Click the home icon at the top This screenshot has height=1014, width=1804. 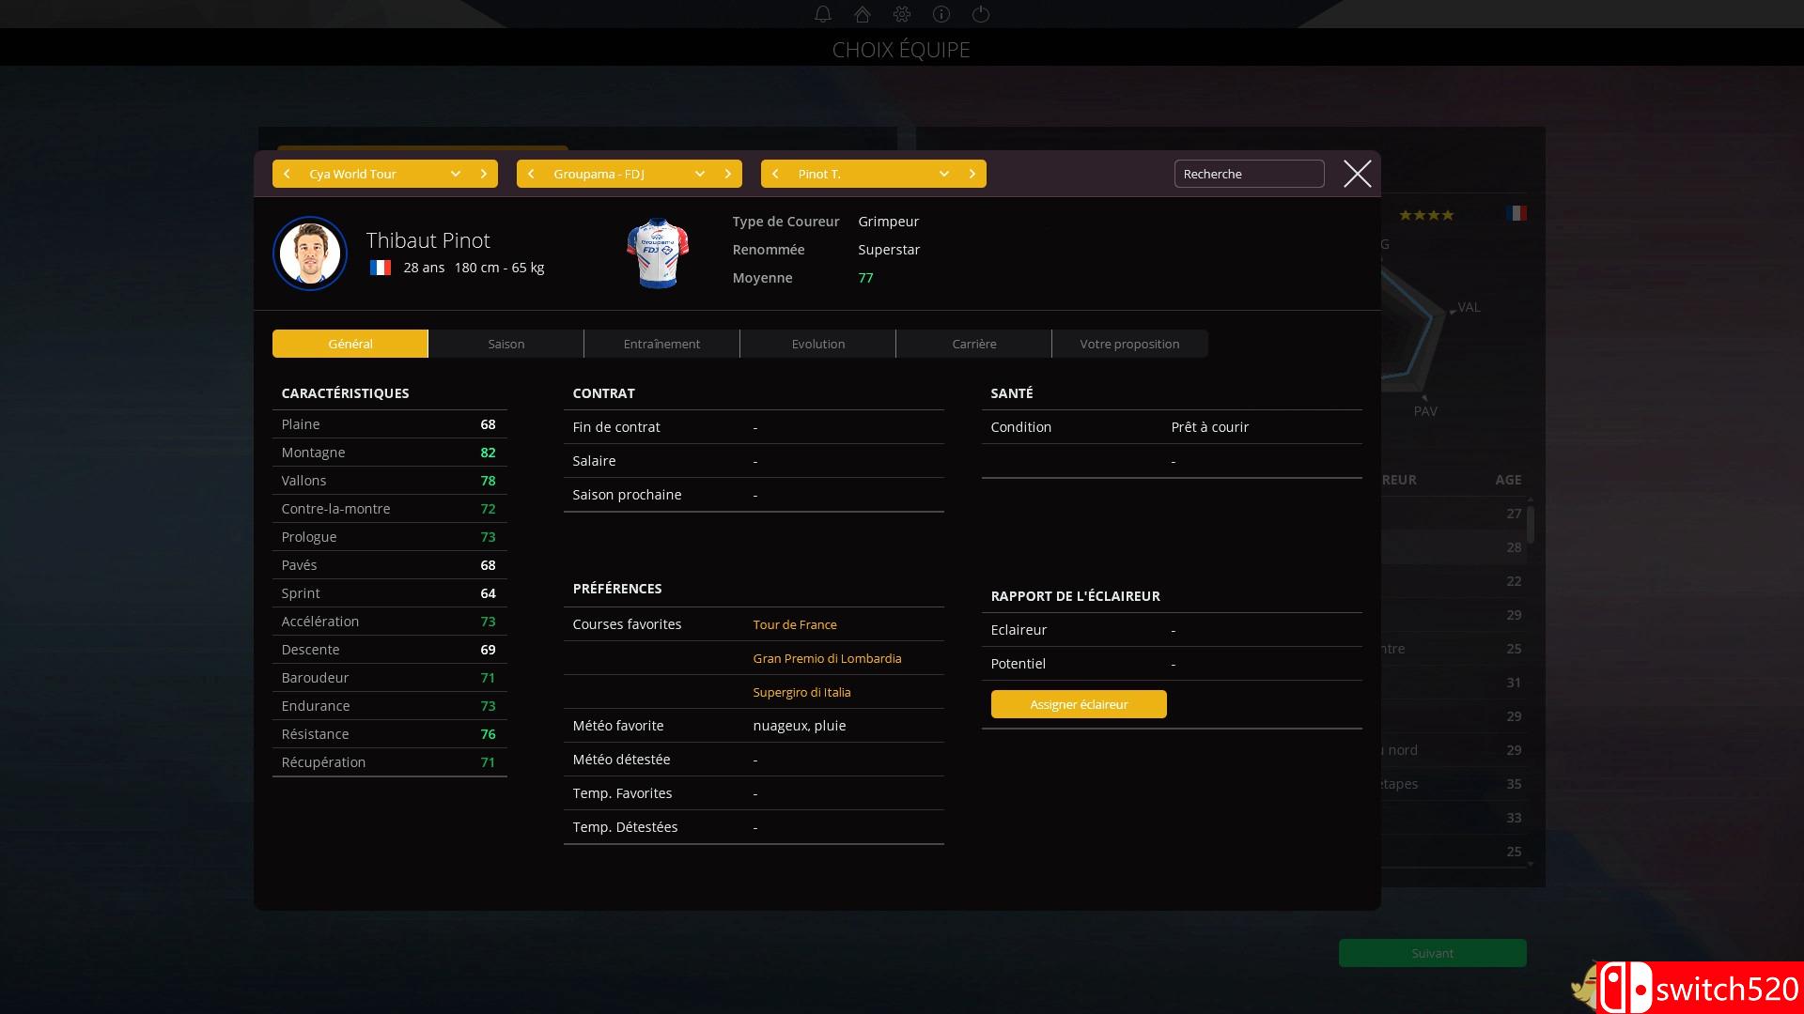click(863, 14)
